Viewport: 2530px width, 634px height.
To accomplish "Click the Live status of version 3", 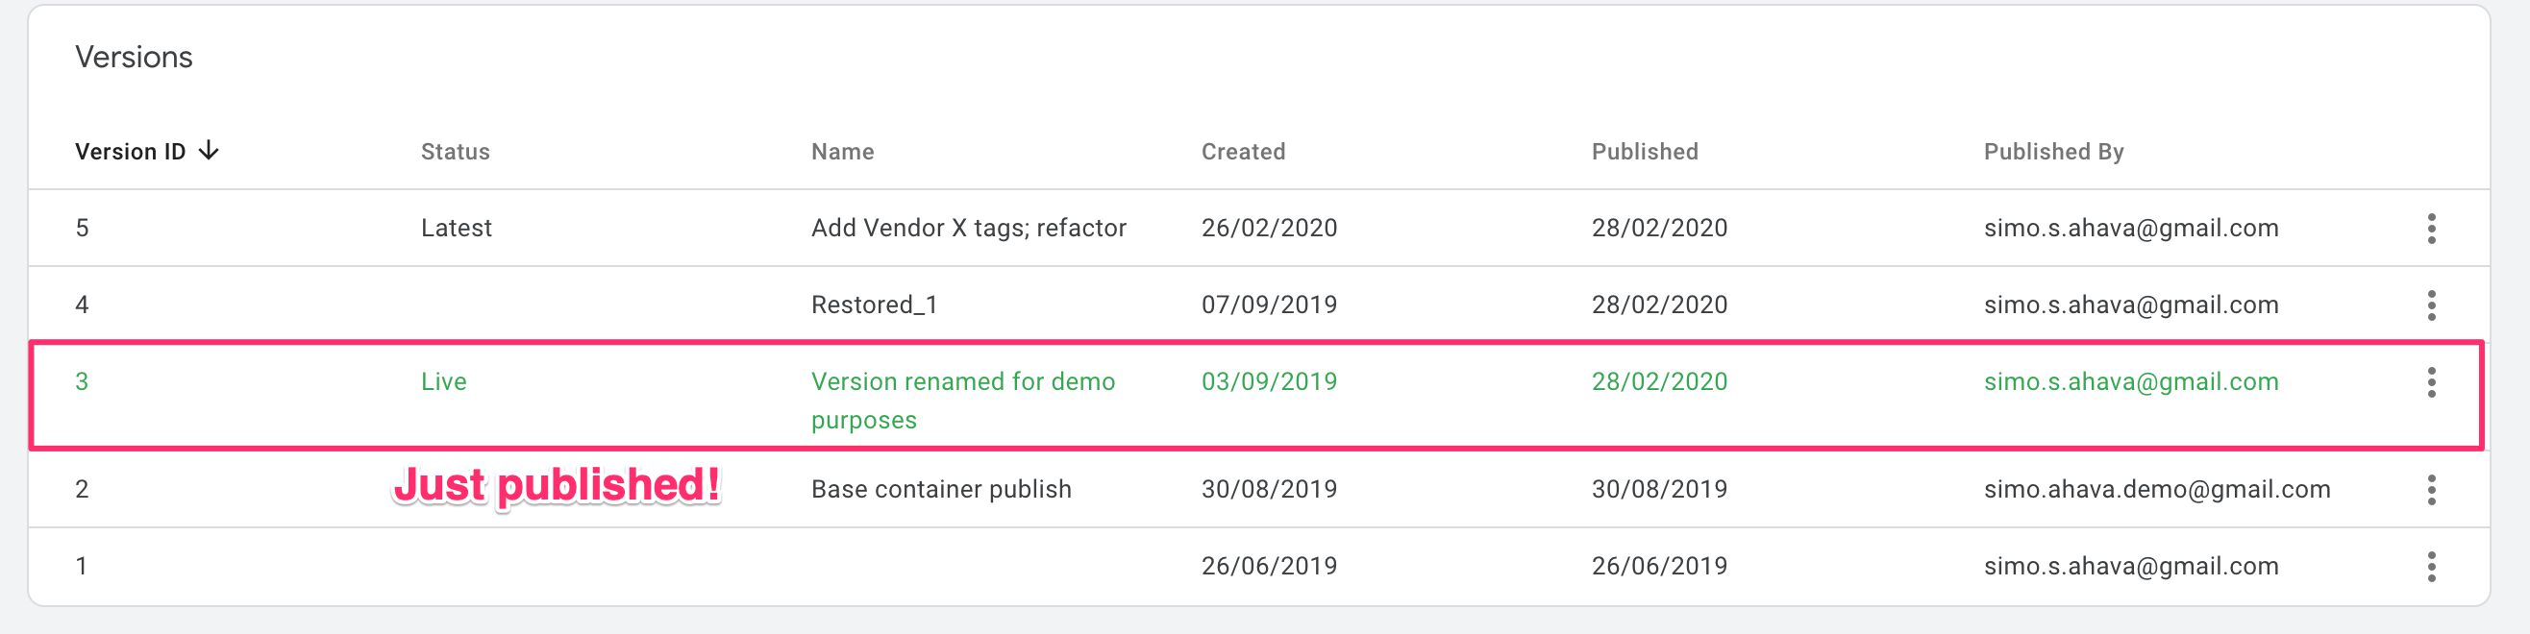I will pos(444,381).
